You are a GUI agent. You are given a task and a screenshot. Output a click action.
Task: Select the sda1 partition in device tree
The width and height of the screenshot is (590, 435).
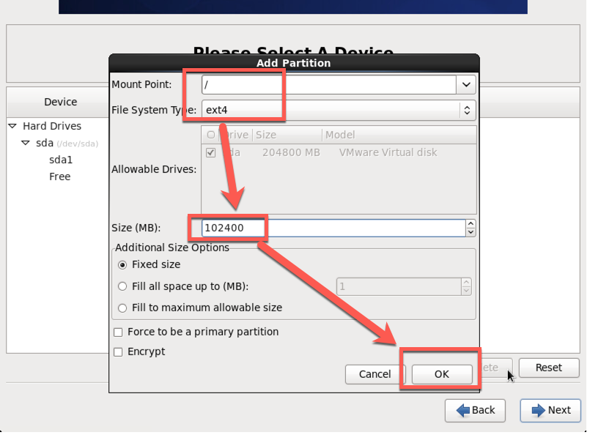click(61, 160)
